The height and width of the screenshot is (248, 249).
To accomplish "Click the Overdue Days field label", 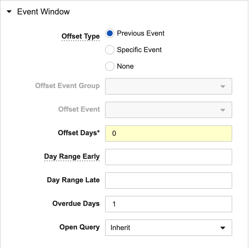I will [76, 204].
